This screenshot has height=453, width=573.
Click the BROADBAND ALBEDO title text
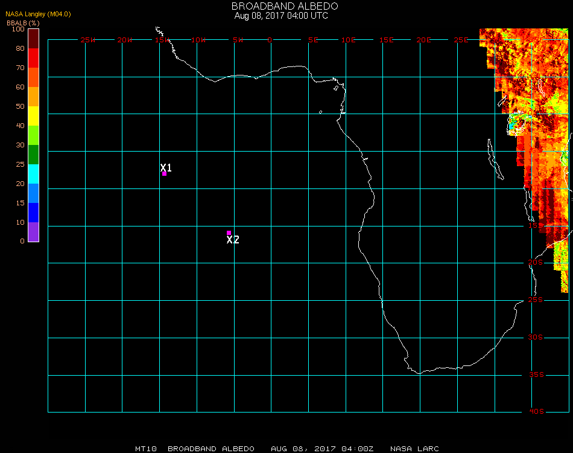coord(285,6)
